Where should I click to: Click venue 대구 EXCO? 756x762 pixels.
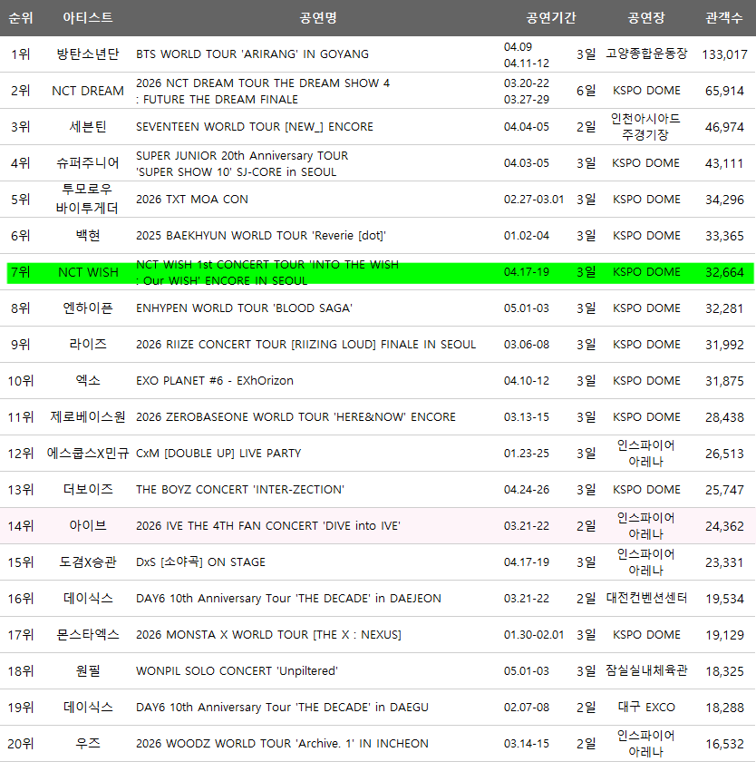[x=646, y=707]
